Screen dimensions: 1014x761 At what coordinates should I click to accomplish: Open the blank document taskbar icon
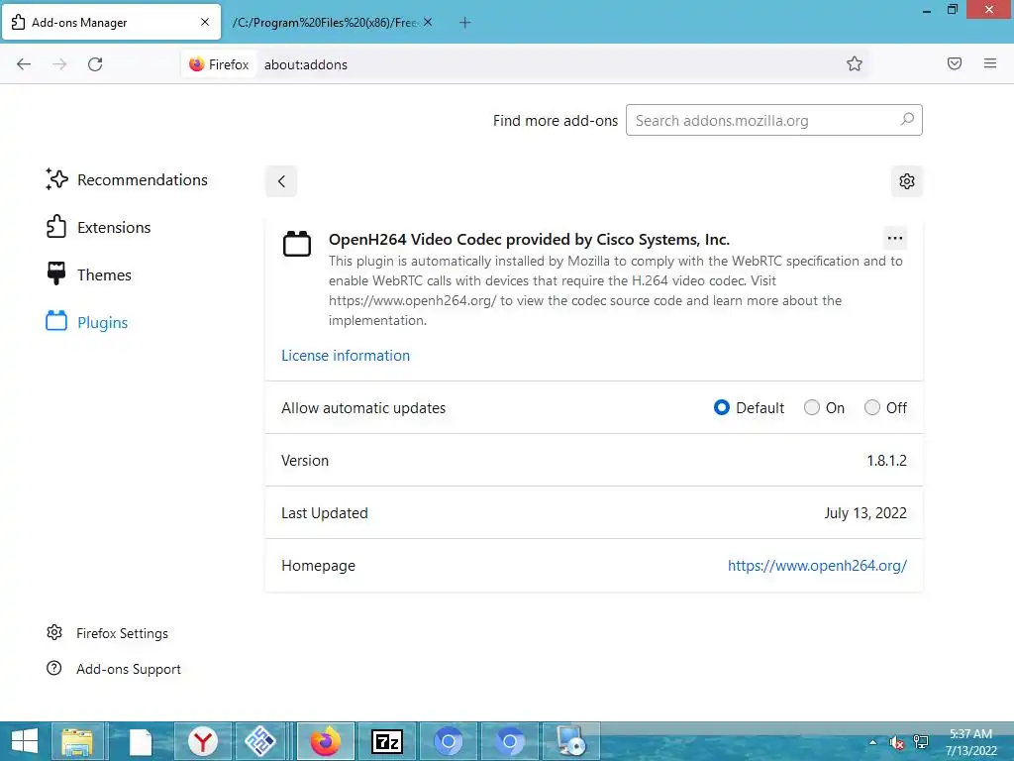[x=141, y=741]
